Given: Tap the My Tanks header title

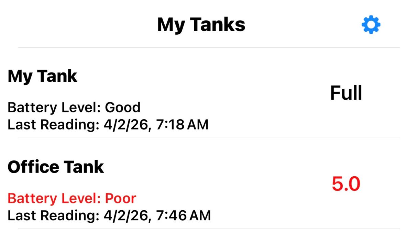Looking at the screenshot, I should tap(201, 25).
